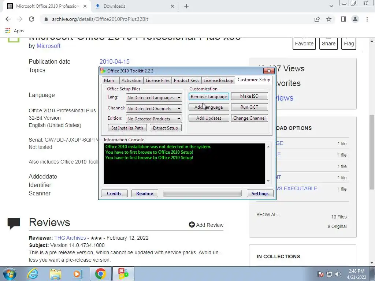Open publication date 2010-04-15 link
The height and width of the screenshot is (281, 375).
115,61
